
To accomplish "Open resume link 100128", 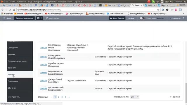I will (x=44, y=65).
